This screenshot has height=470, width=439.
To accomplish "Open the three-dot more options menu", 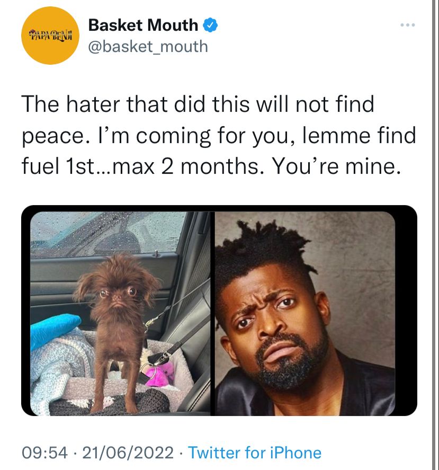I will pos(408,25).
